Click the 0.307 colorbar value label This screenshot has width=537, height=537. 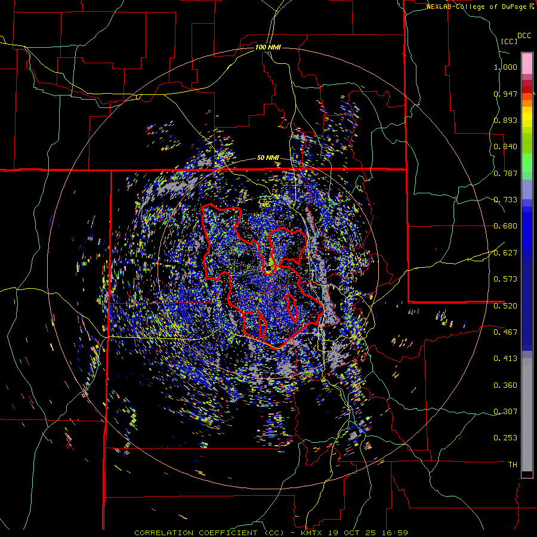point(505,411)
